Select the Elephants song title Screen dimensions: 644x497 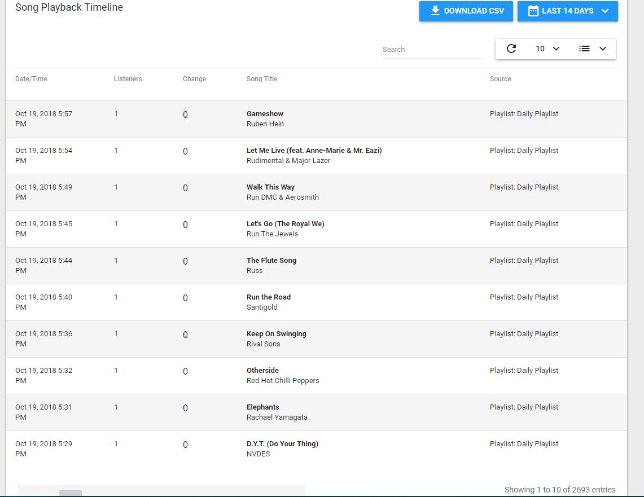263,407
